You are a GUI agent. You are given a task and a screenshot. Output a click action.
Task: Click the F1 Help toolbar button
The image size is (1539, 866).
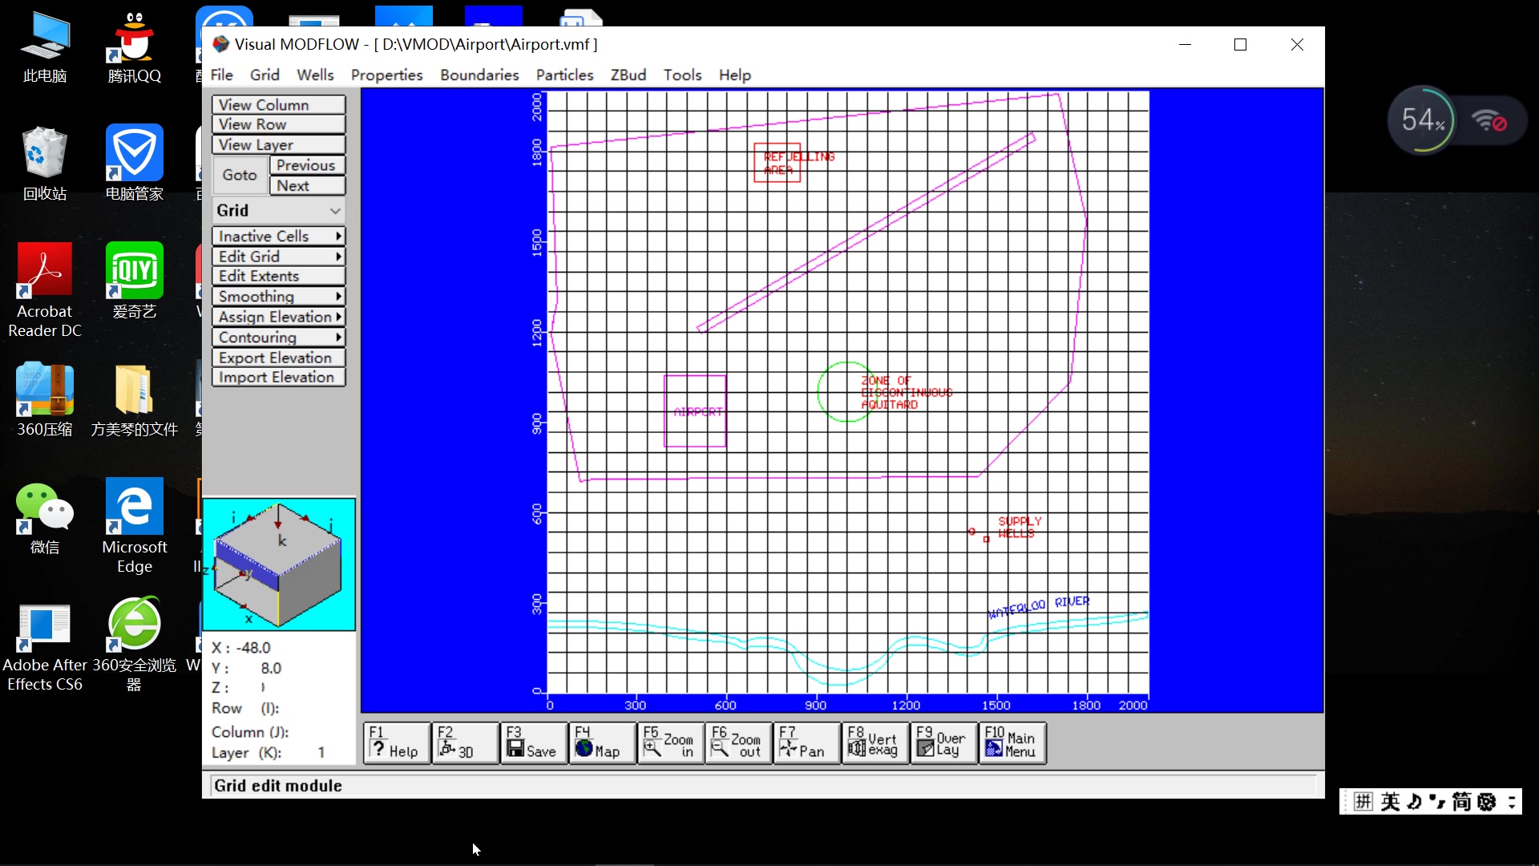tap(397, 743)
